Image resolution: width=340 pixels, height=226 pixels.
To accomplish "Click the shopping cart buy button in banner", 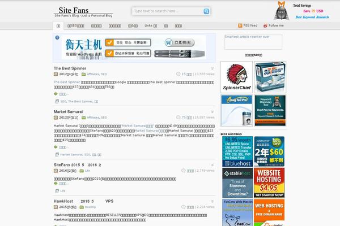I will click(179, 42).
